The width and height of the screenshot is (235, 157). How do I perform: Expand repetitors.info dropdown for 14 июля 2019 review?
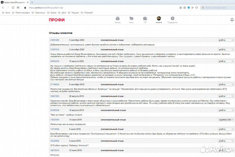coord(226,120)
